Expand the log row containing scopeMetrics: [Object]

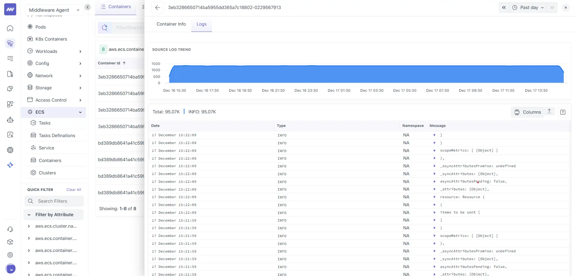click(x=435, y=151)
